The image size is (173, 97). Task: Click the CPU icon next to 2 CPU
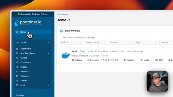coord(156,60)
